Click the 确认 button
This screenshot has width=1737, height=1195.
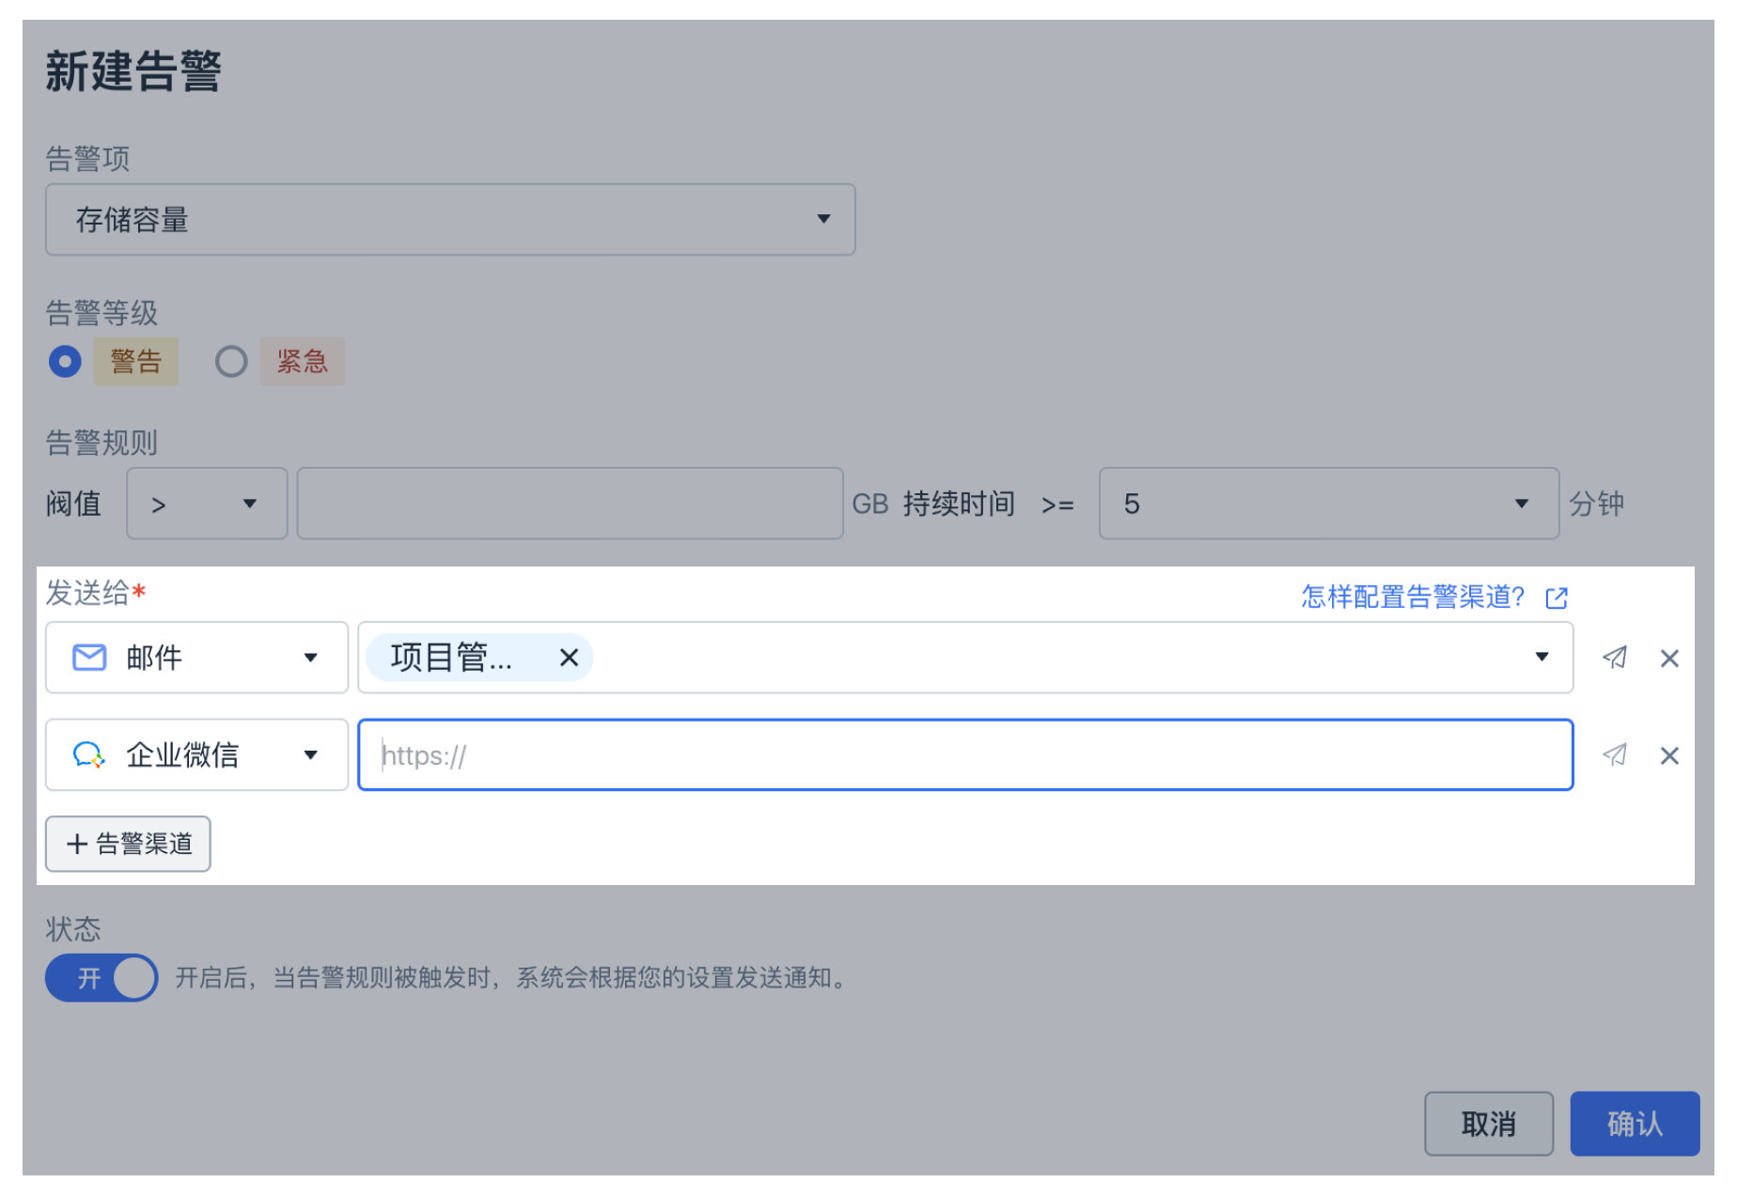click(x=1635, y=1124)
